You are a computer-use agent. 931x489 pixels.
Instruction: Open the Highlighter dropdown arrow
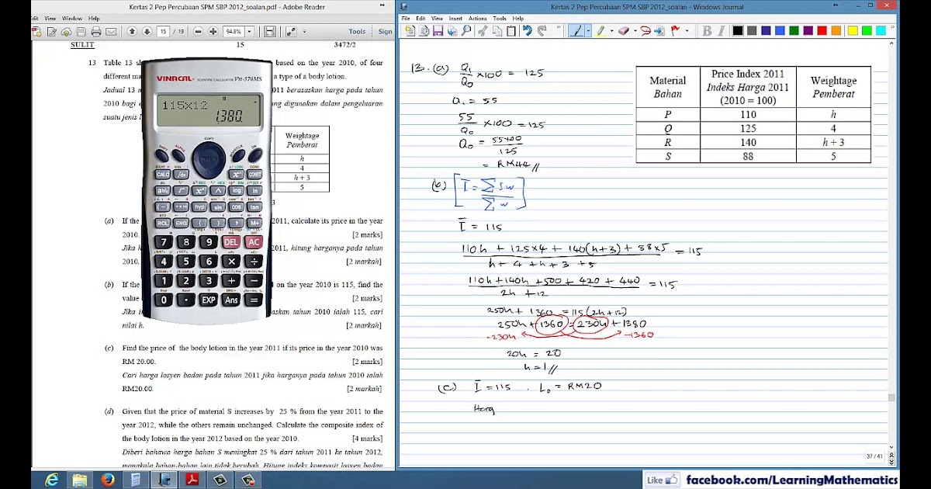[x=611, y=31]
